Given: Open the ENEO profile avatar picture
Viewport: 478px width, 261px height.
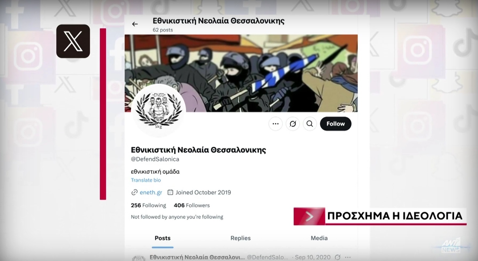Looking at the screenshot, I should pyautogui.click(x=159, y=111).
